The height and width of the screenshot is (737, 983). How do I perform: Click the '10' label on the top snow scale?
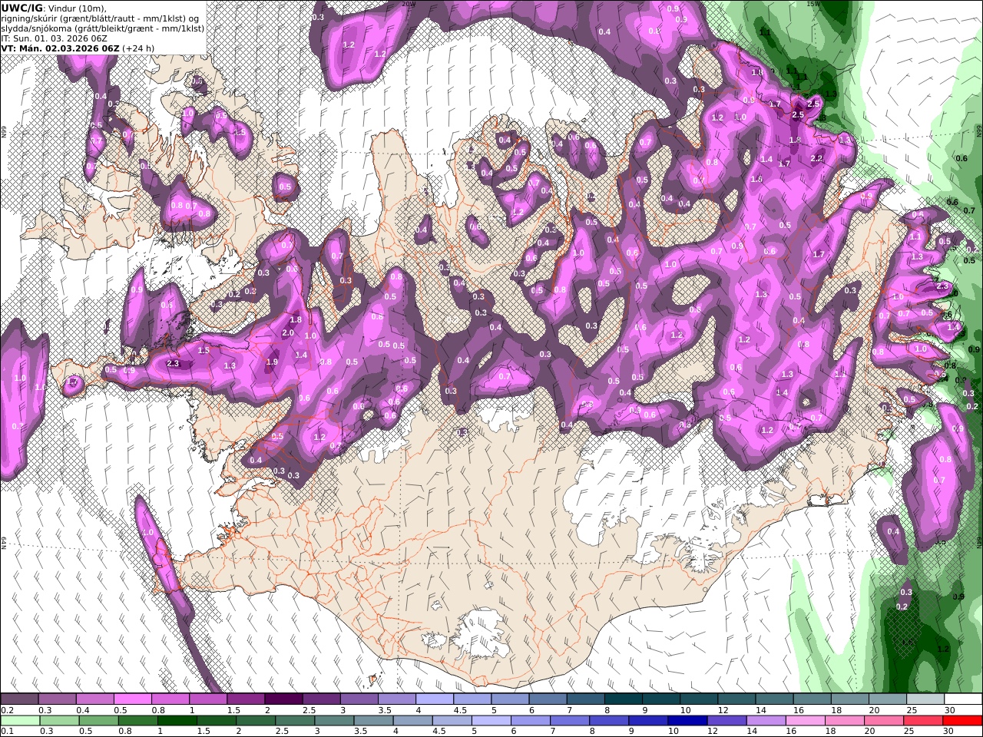[685, 710]
